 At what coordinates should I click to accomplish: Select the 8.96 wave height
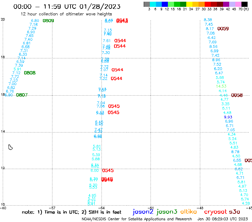tap(216, 60)
